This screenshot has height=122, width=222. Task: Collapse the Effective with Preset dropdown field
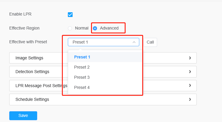coord(104,42)
